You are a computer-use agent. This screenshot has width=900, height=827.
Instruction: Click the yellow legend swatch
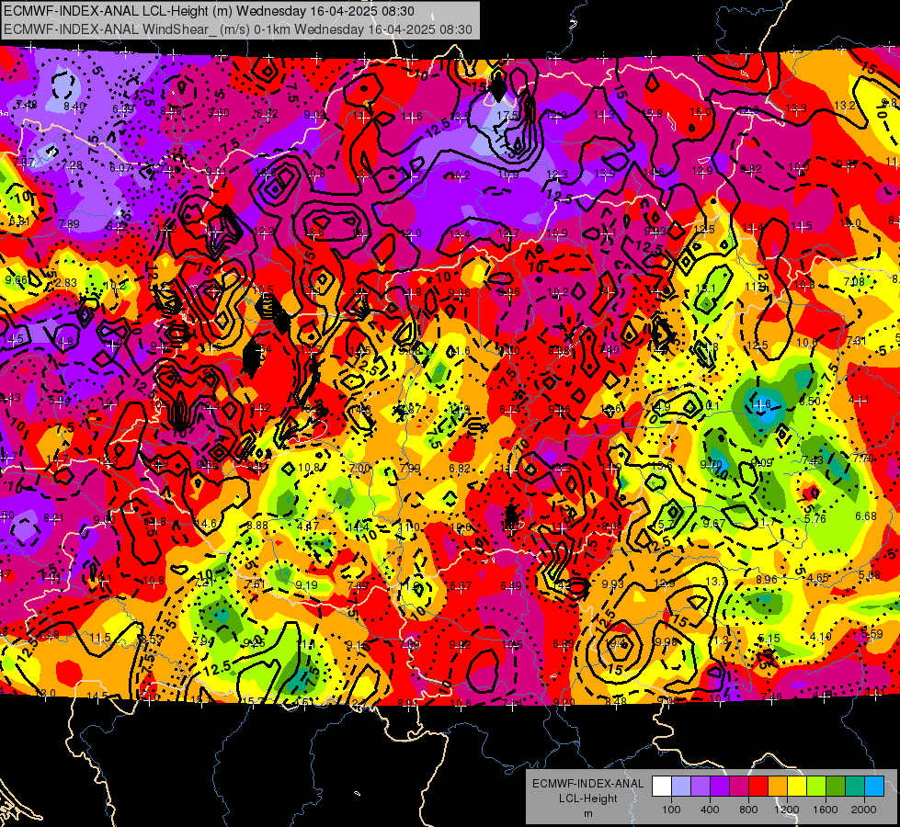coord(797,787)
